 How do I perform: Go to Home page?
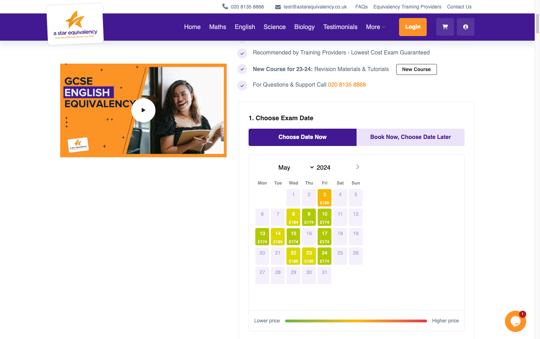pyautogui.click(x=192, y=27)
